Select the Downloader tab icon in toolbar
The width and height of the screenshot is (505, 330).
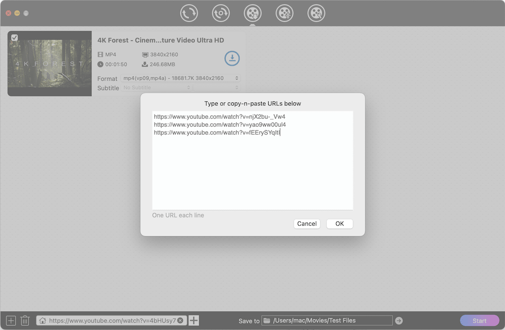click(x=252, y=13)
